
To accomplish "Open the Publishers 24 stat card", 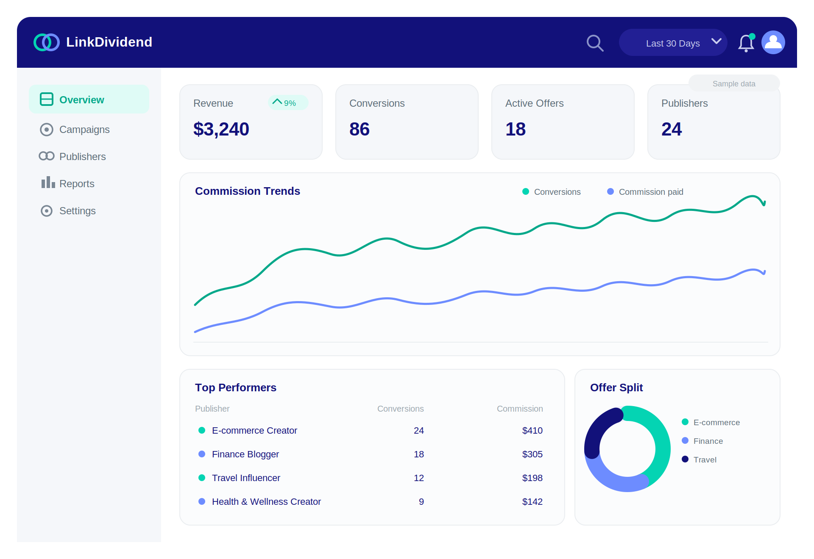I will (714, 122).
